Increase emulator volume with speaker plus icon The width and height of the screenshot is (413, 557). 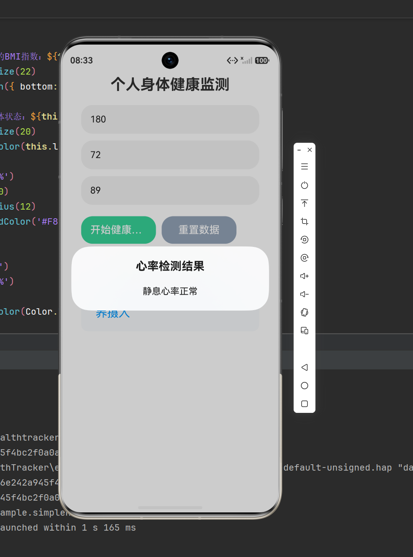[x=305, y=276]
